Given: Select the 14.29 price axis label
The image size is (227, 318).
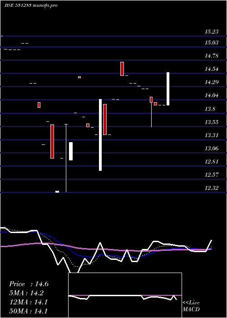Looking at the screenshot, I should click(212, 82).
